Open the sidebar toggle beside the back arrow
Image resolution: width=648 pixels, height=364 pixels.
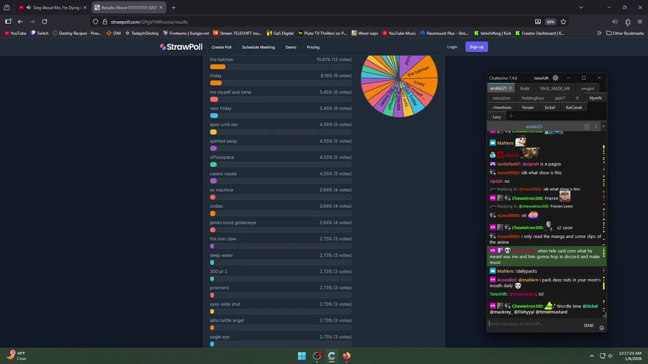pos(8,22)
